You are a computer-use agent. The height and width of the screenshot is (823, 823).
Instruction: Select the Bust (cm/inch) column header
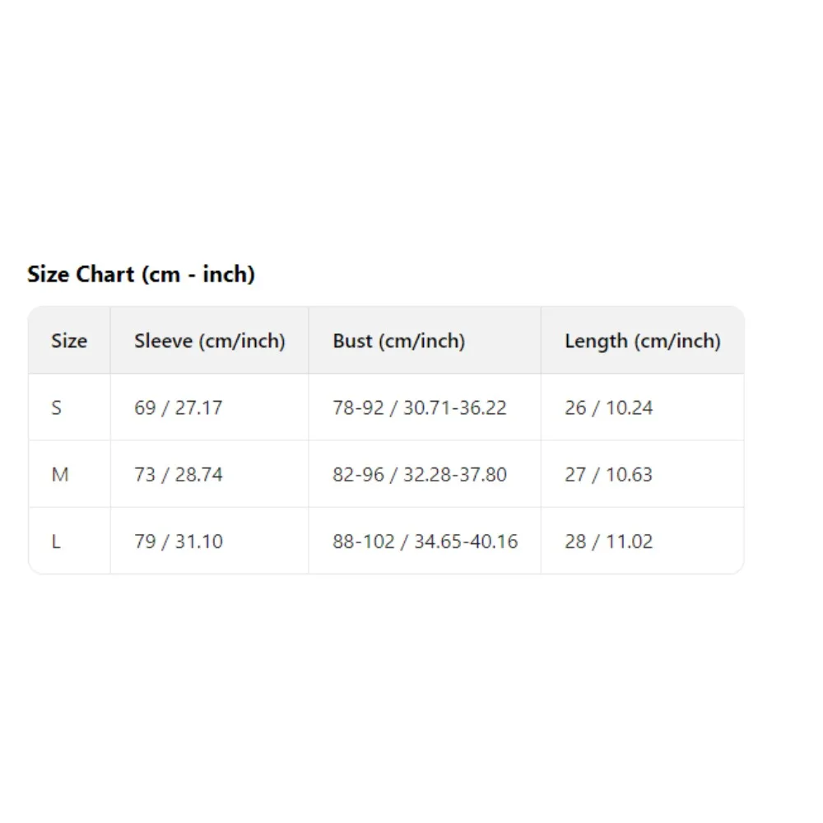398,341
